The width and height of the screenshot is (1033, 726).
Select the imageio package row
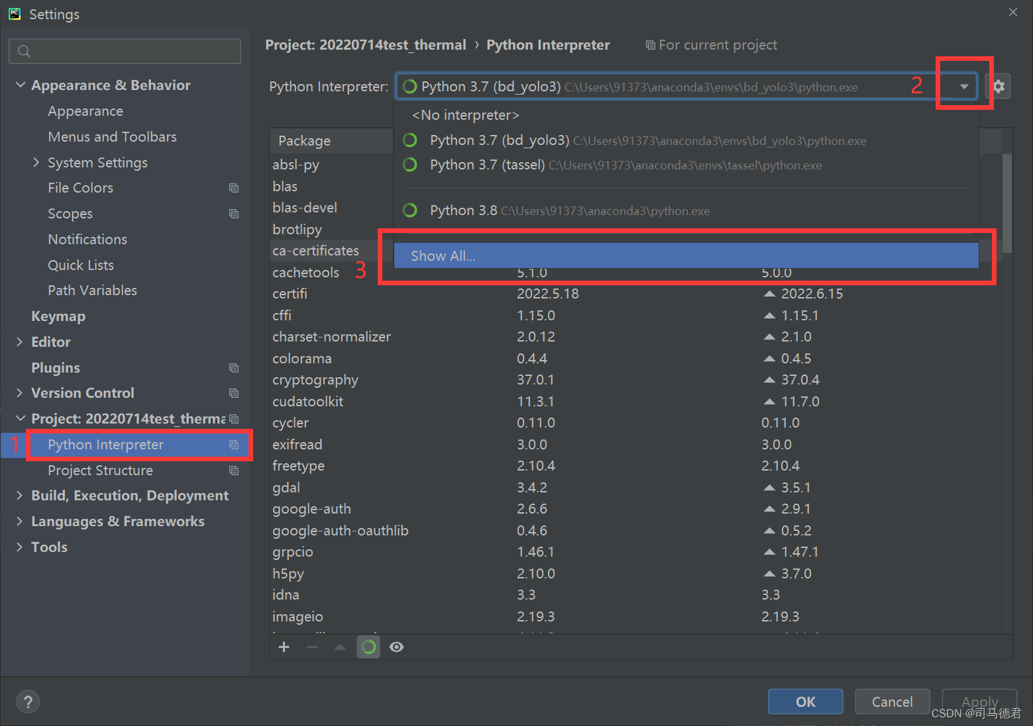coord(636,617)
